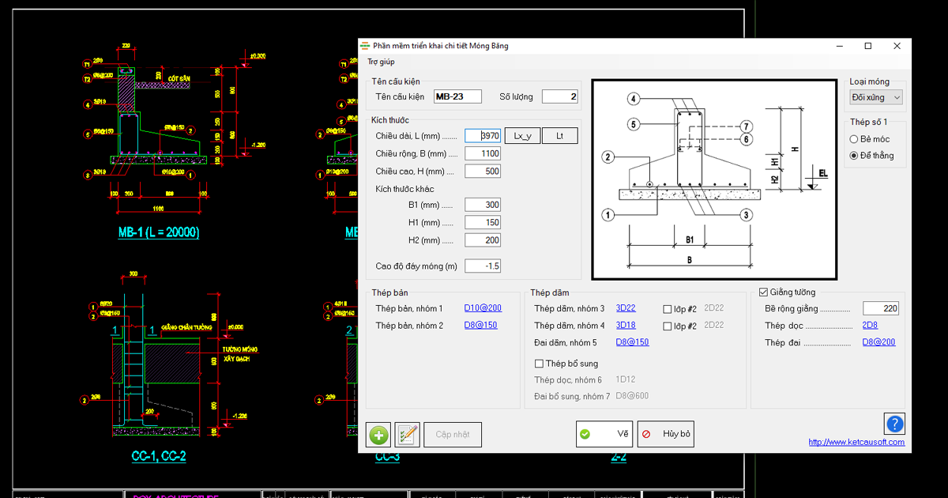The height and width of the screenshot is (498, 948).
Task: Minimize the Móng Băng dialog window
Action: (839, 46)
